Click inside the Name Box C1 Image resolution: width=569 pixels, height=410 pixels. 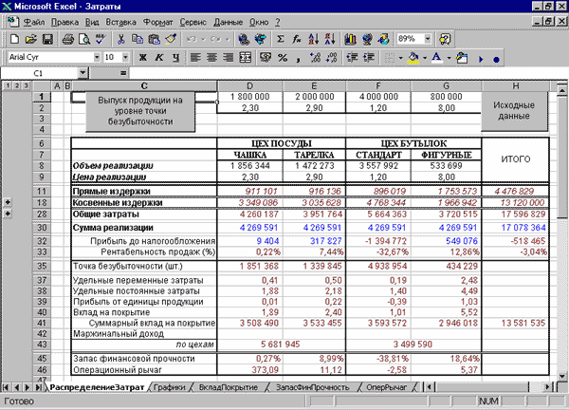click(39, 73)
